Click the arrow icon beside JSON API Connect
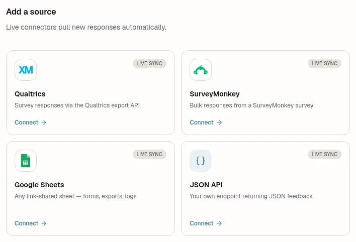The width and height of the screenshot is (356, 242). pos(219,223)
